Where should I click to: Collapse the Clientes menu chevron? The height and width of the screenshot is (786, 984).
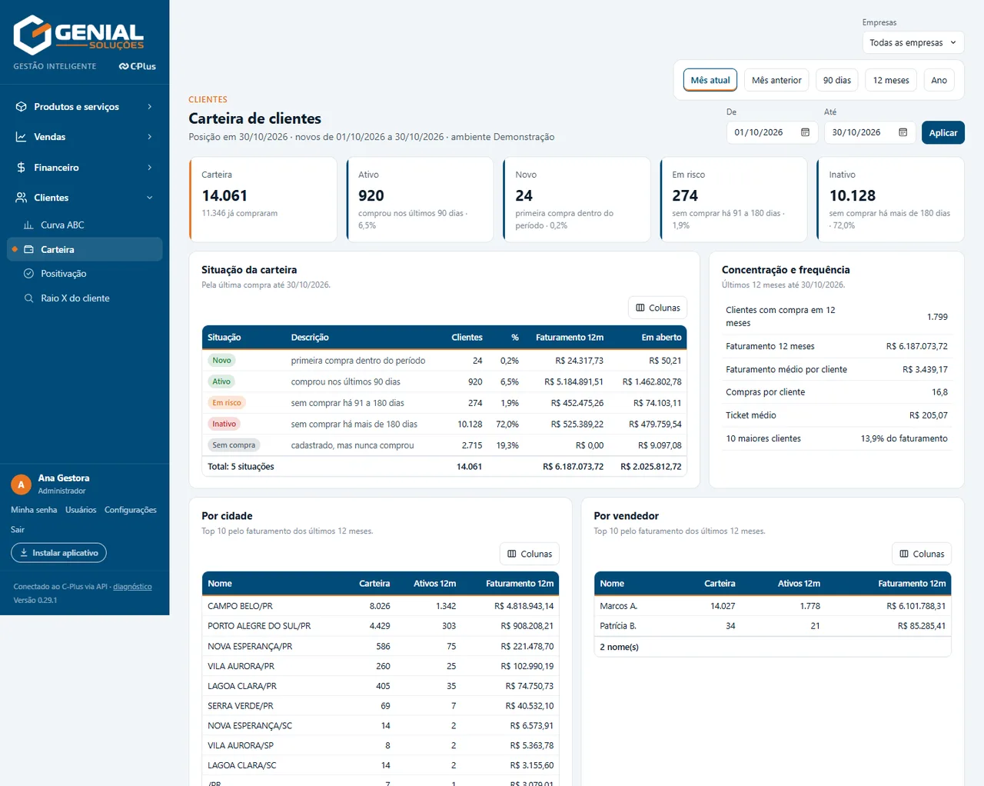point(149,198)
